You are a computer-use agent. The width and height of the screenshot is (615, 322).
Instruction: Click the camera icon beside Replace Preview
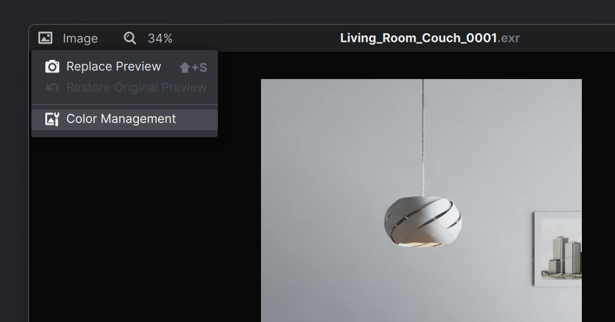coord(52,67)
